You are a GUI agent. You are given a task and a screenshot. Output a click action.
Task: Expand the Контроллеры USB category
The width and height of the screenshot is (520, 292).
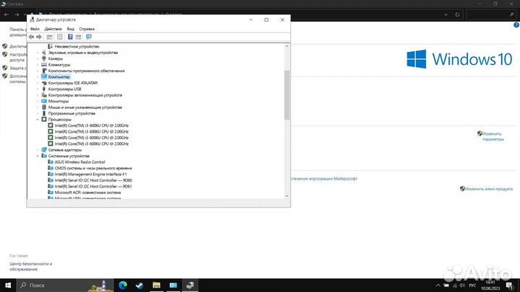point(38,89)
